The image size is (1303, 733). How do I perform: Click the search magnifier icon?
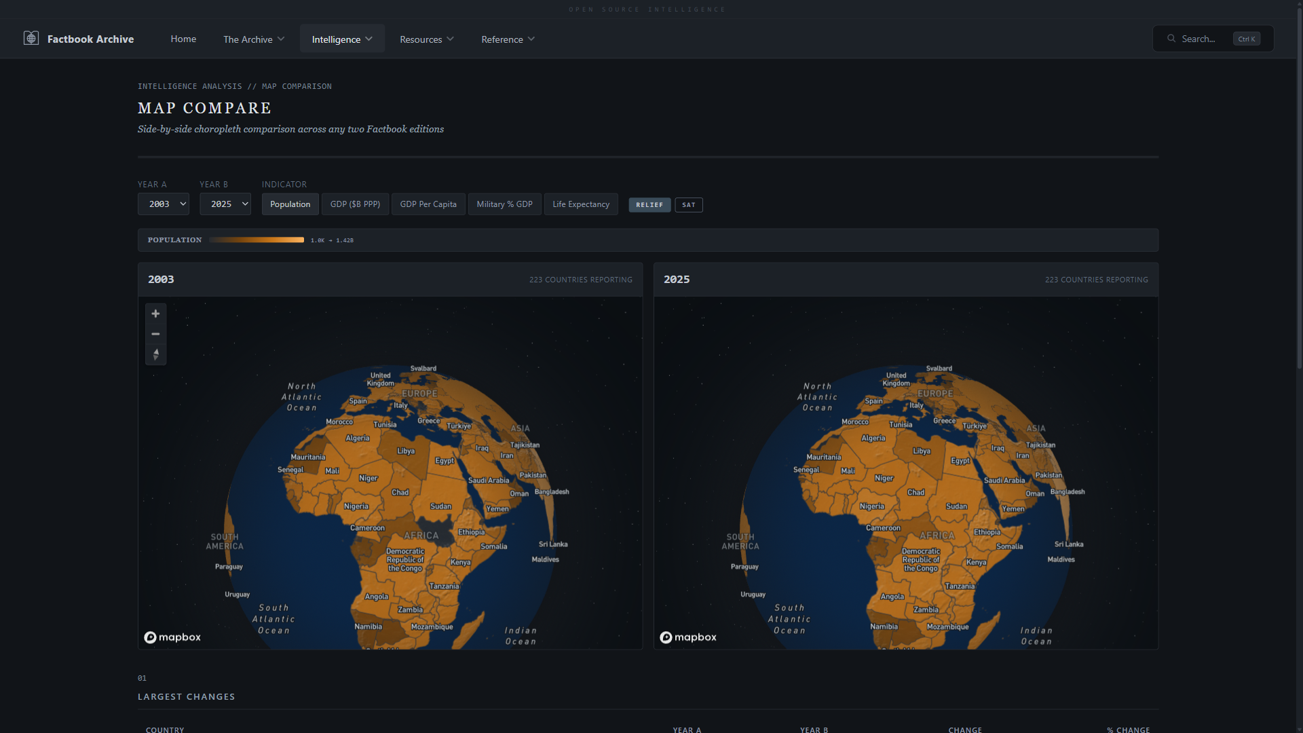(x=1171, y=39)
